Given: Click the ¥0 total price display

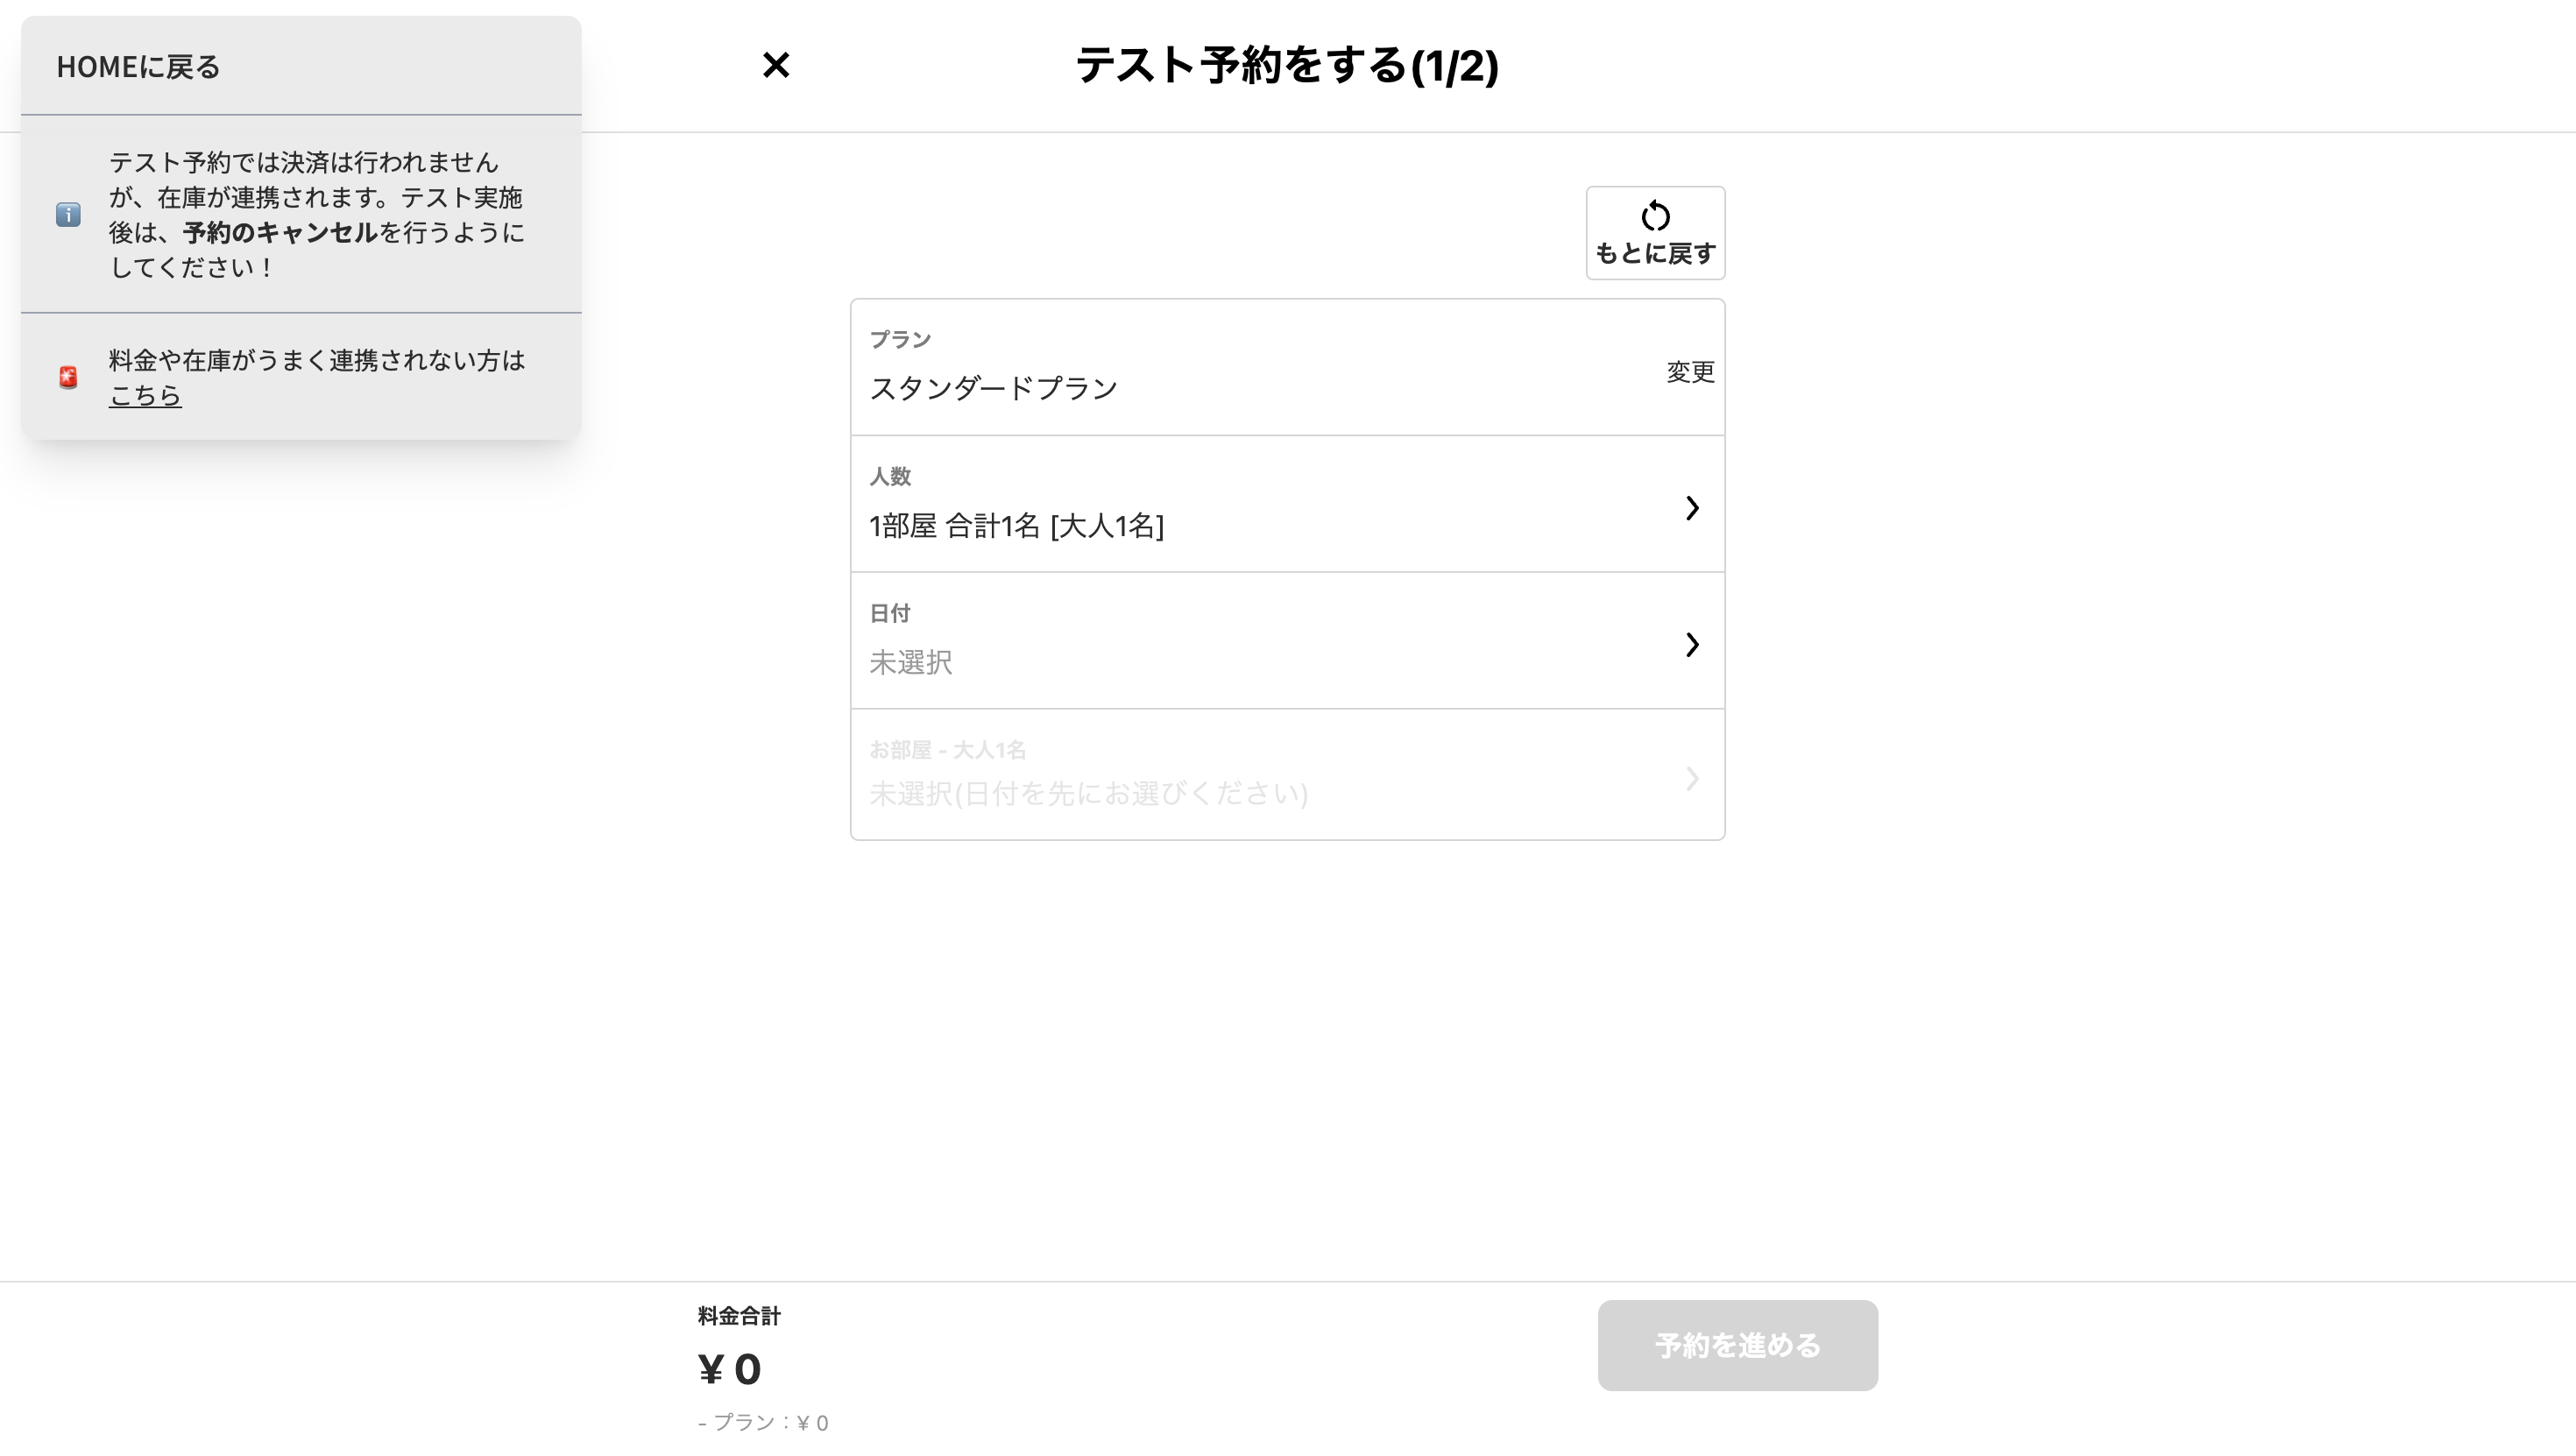Looking at the screenshot, I should point(729,1369).
